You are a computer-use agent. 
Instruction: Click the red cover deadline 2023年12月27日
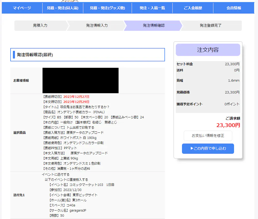coord(76,97)
